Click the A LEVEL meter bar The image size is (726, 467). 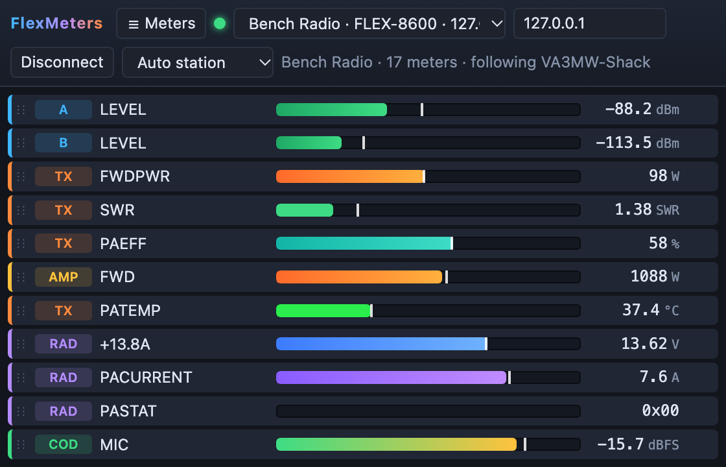tap(428, 110)
